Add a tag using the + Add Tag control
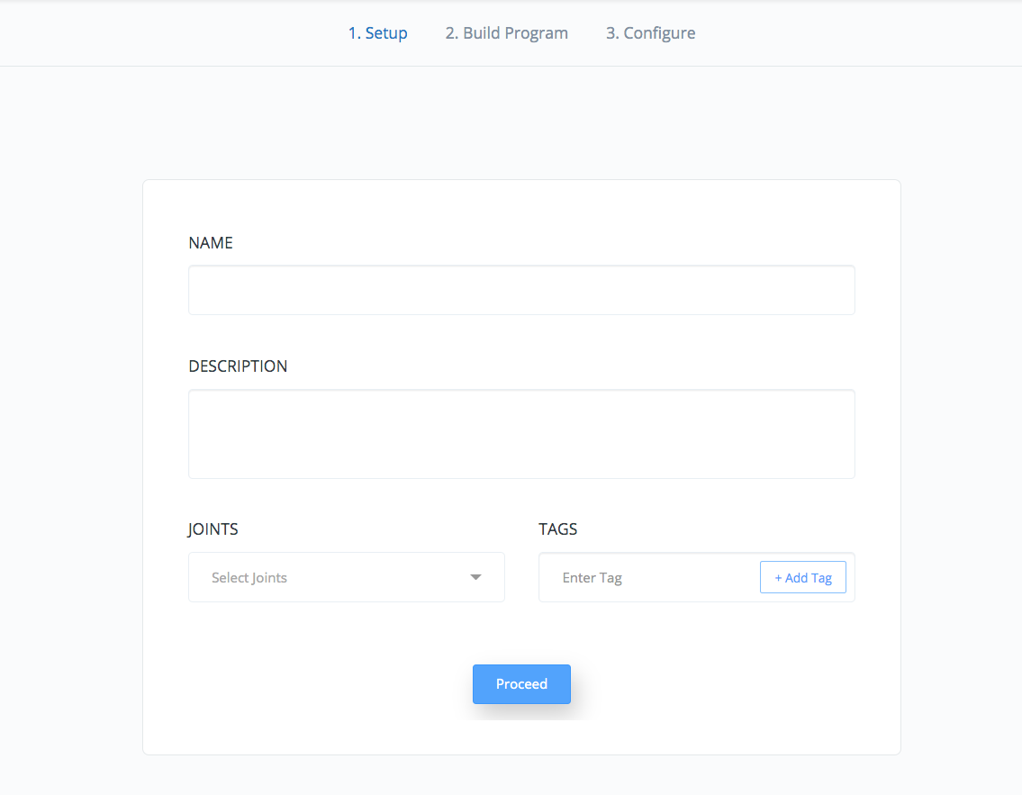This screenshot has width=1022, height=795. click(x=802, y=577)
